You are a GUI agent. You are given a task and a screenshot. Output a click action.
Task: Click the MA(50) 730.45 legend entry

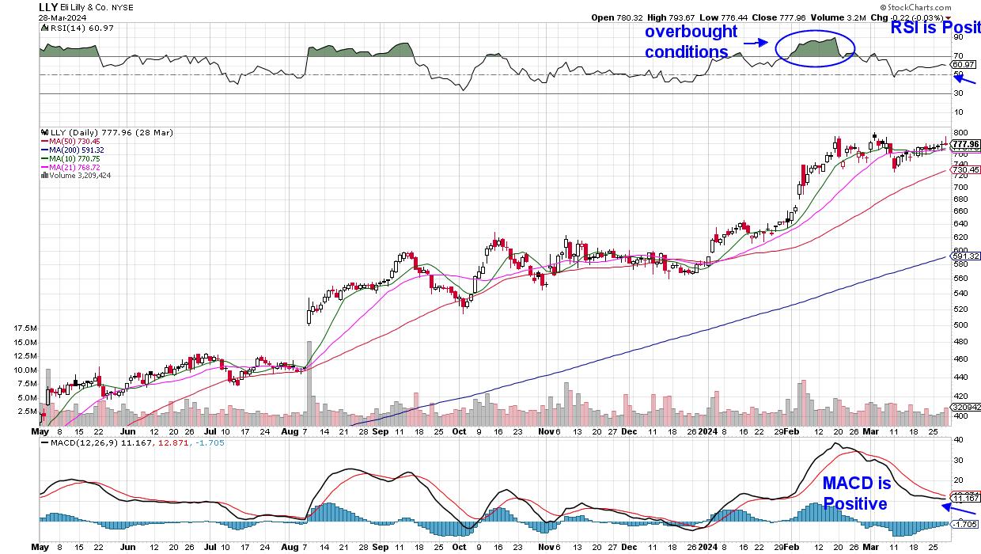coord(74,141)
